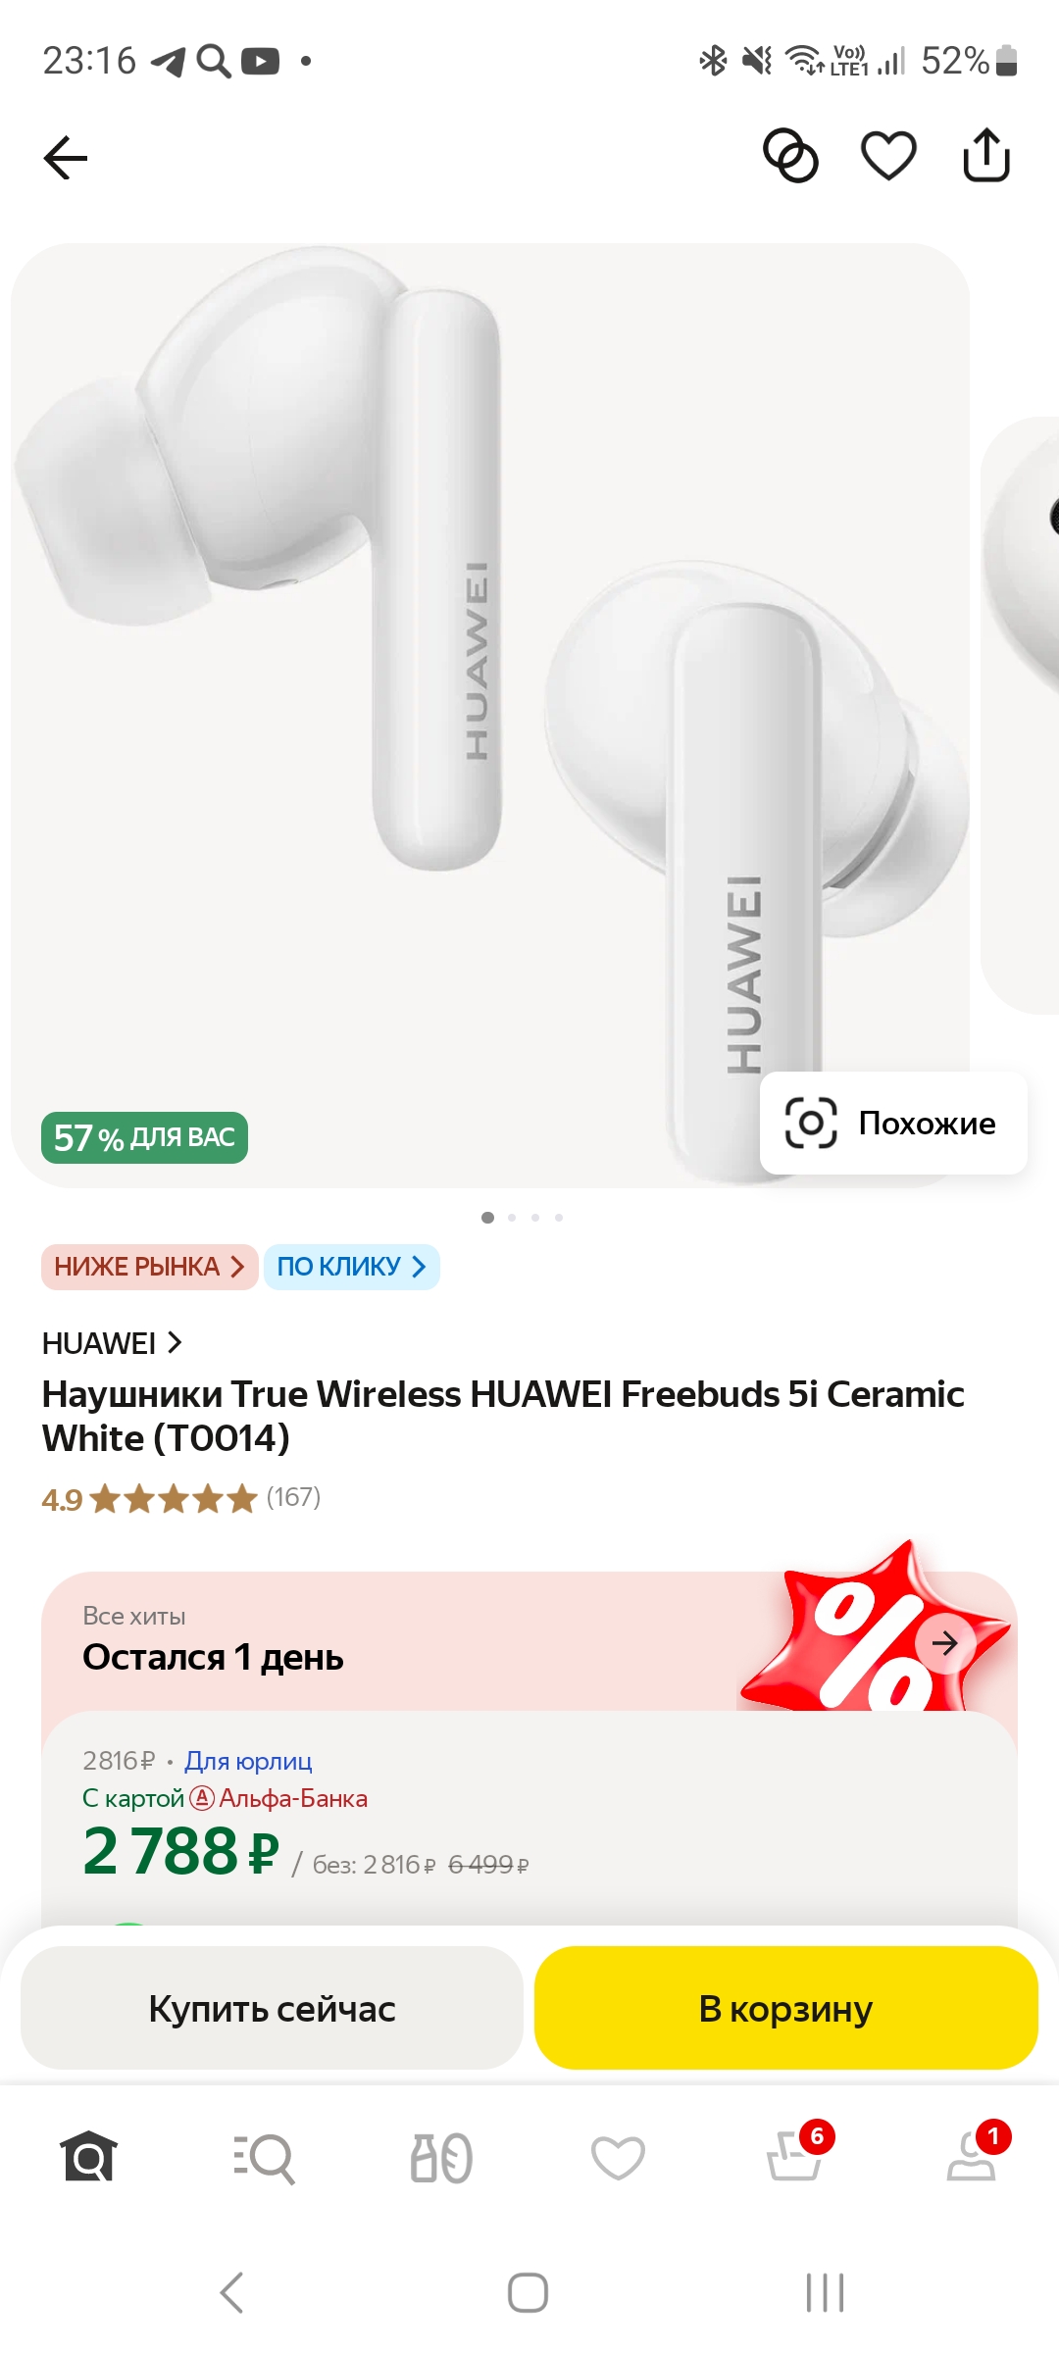The height and width of the screenshot is (2353, 1059).
Task: Open the groceries bottle tab icon
Action: point(441,2158)
